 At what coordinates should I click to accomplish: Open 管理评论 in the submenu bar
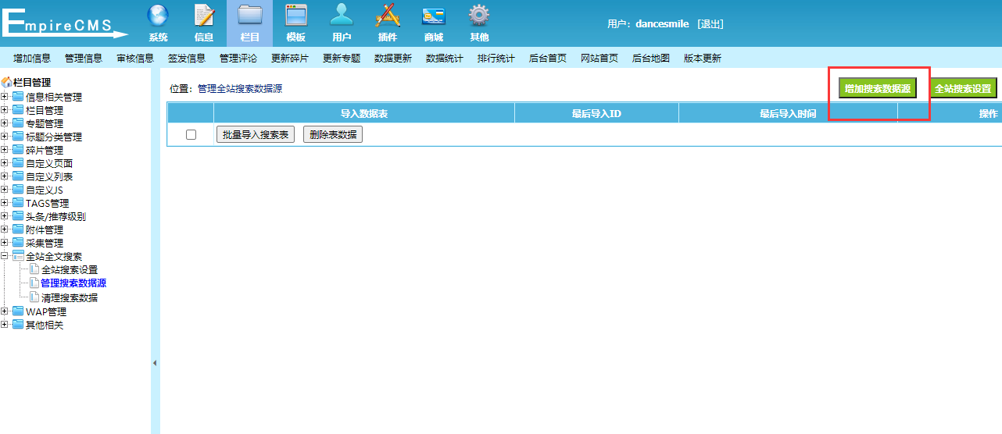[238, 59]
